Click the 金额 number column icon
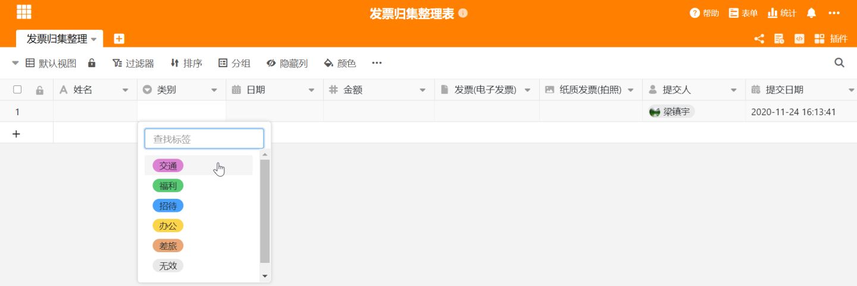857x286 pixels. [333, 90]
